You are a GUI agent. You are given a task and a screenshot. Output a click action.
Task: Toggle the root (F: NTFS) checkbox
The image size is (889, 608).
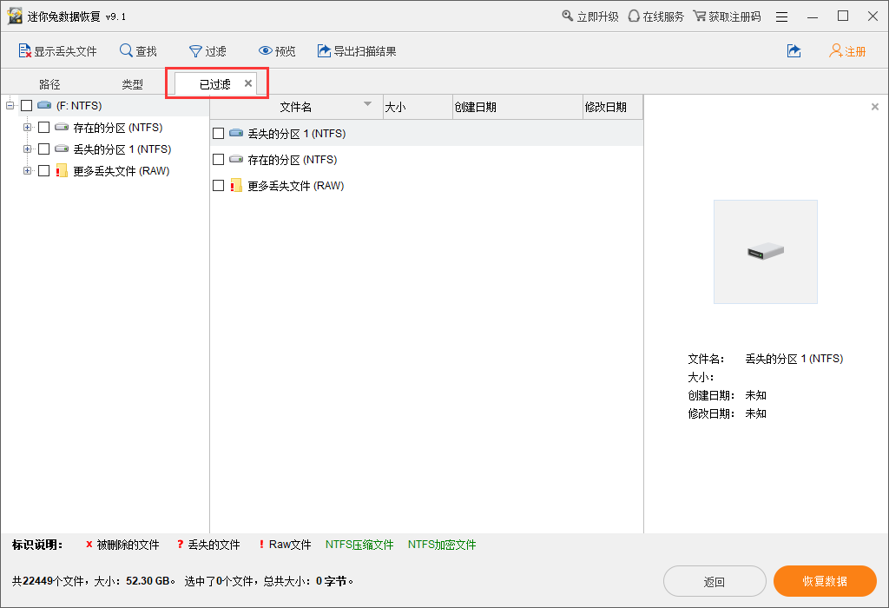[26, 106]
